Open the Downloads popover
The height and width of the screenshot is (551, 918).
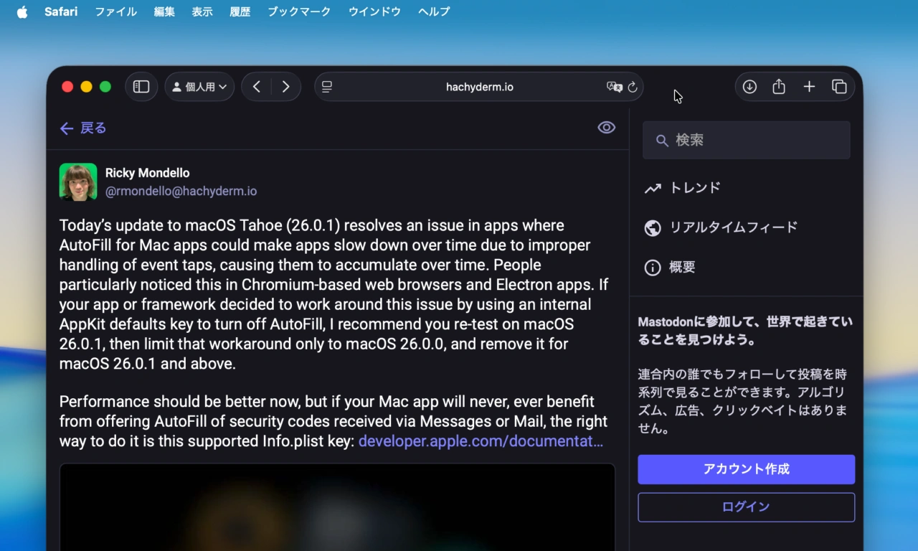pos(749,86)
